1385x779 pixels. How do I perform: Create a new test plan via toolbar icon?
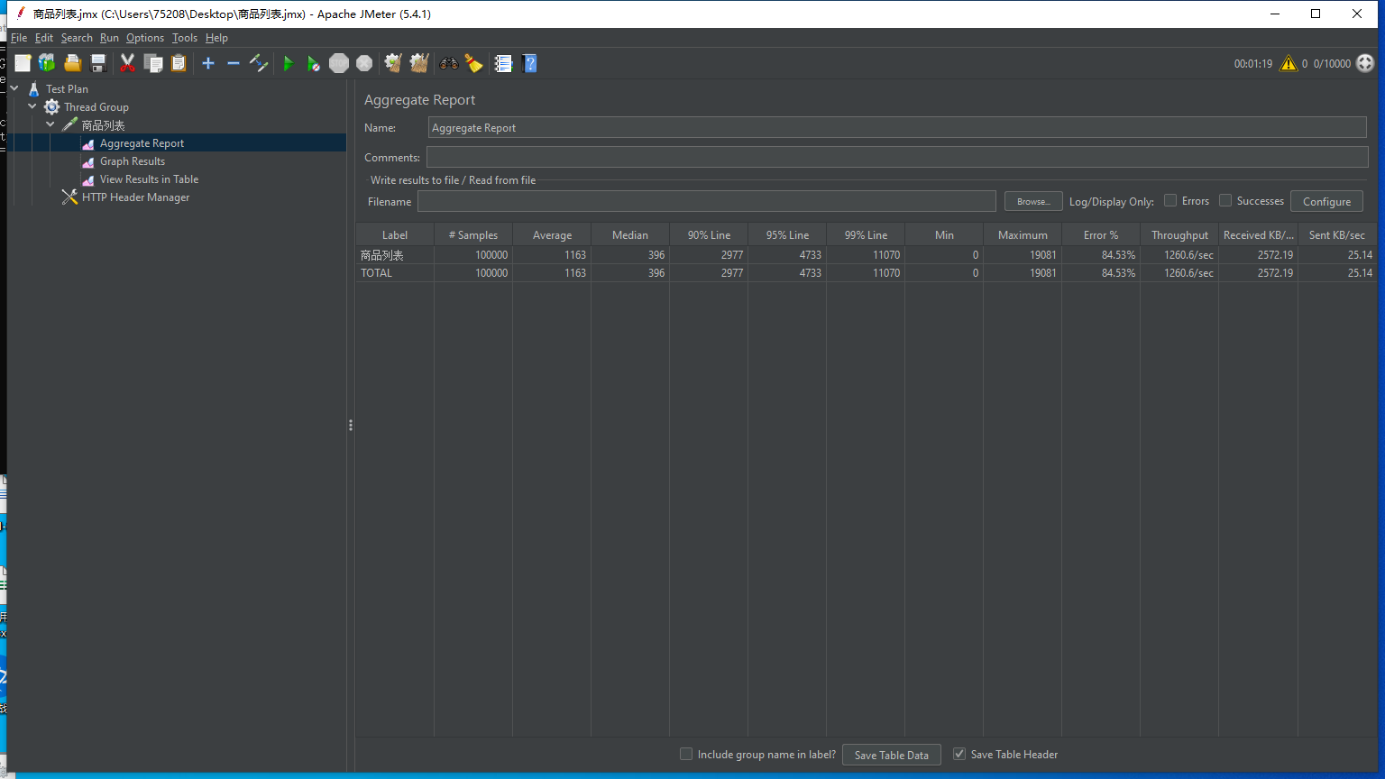23,63
